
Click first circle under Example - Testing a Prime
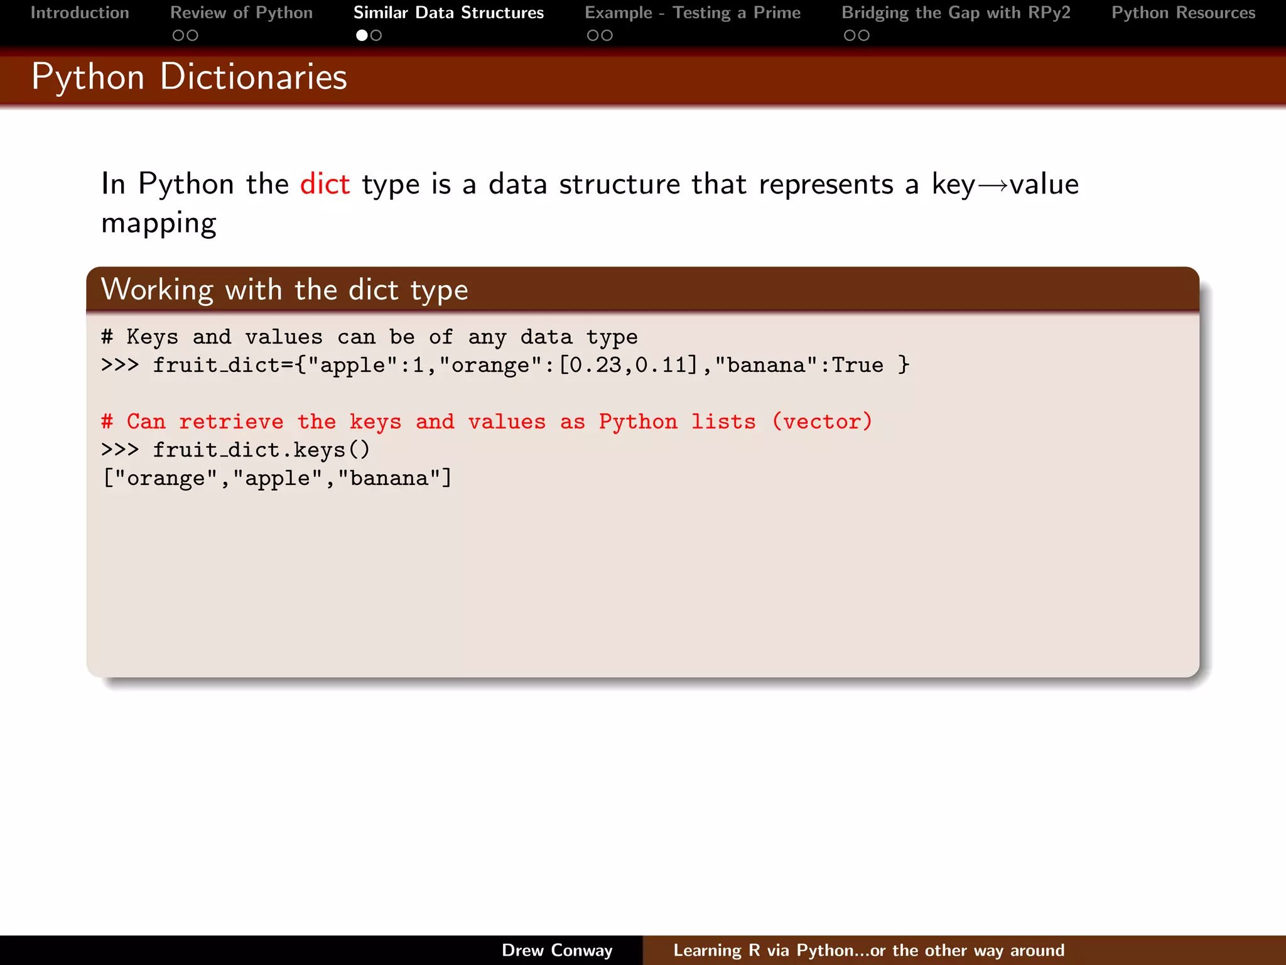coord(592,36)
